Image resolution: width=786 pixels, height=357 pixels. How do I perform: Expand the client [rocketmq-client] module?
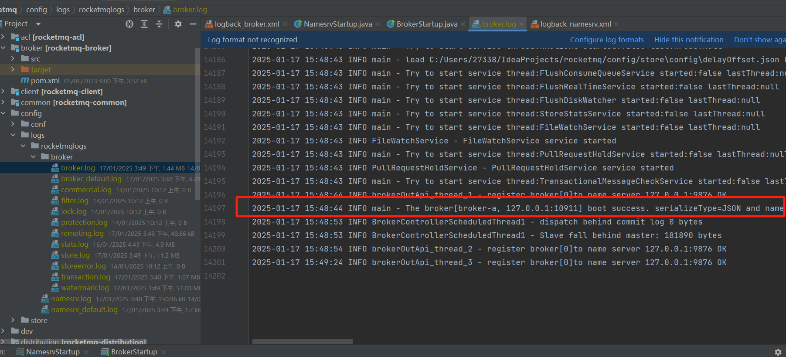pos(3,92)
